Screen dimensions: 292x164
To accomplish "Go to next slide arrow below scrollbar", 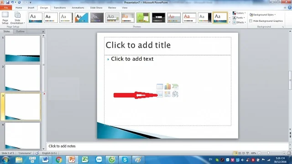I will coord(290,137).
